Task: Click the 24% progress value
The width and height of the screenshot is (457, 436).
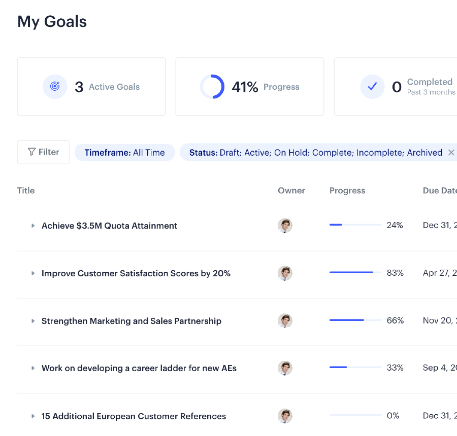Action: pyautogui.click(x=395, y=225)
